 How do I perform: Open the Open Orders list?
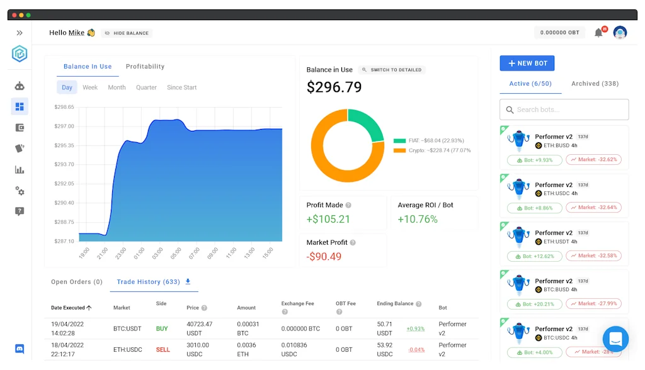tap(76, 281)
